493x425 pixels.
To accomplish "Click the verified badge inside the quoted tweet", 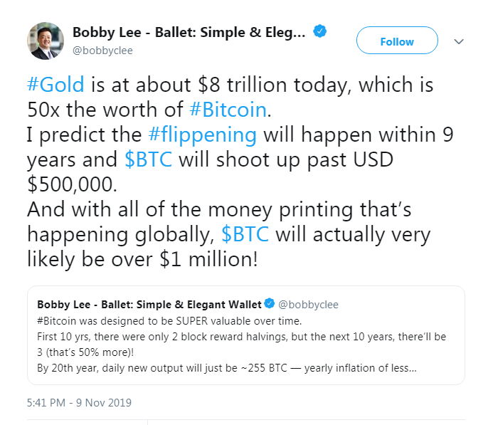I will (269, 303).
